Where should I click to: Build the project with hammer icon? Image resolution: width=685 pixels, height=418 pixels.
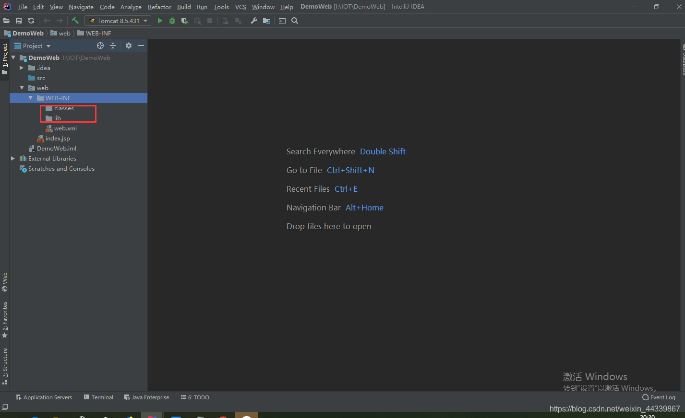75,21
